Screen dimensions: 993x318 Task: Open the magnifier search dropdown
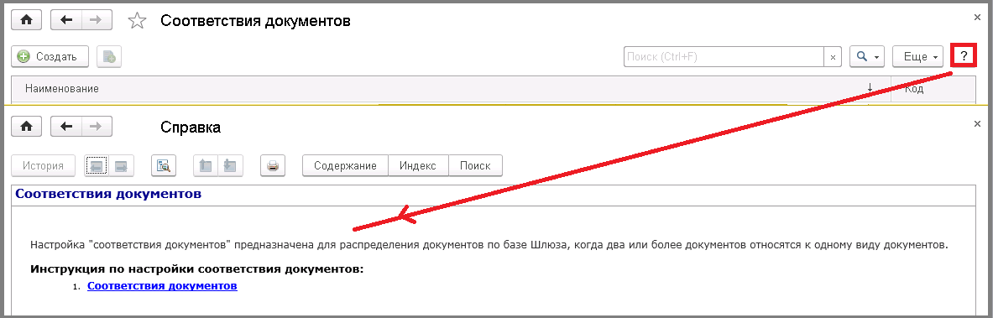click(866, 56)
